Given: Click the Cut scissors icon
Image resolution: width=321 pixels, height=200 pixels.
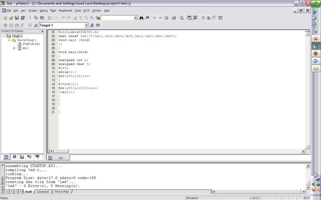Looking at the screenshot, I should pyautogui.click(x=30, y=18).
